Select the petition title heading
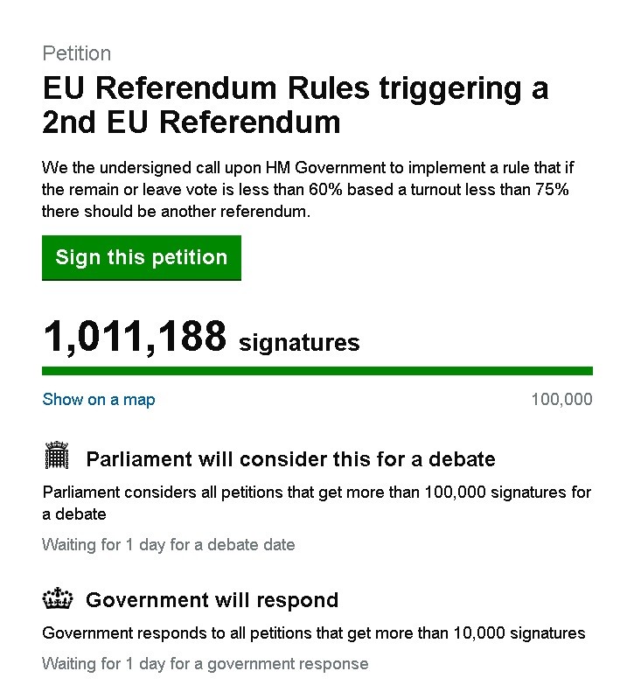The image size is (627, 692). [296, 105]
